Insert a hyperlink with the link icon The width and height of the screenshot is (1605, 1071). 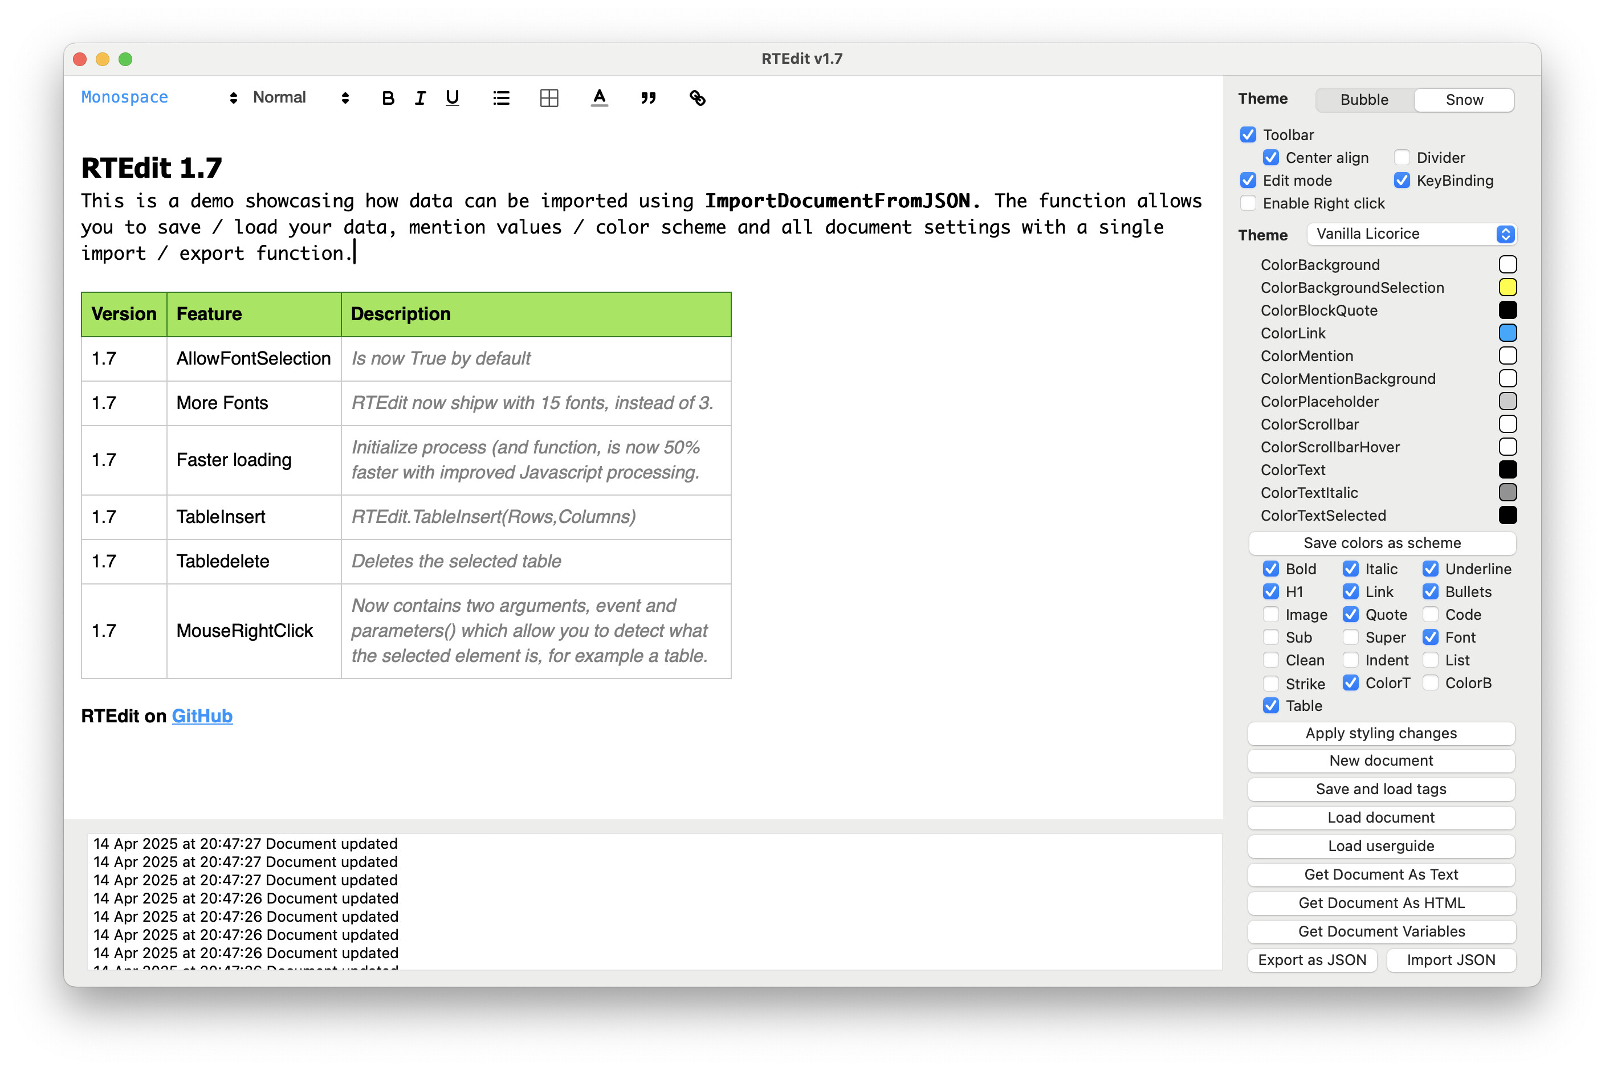(x=698, y=99)
